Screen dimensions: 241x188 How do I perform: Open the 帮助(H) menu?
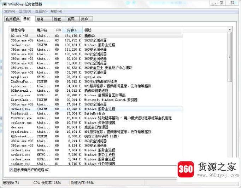[x=57, y=11]
